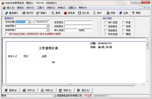Click the system(lis) status entry
152x99 pixels.
point(101,96)
